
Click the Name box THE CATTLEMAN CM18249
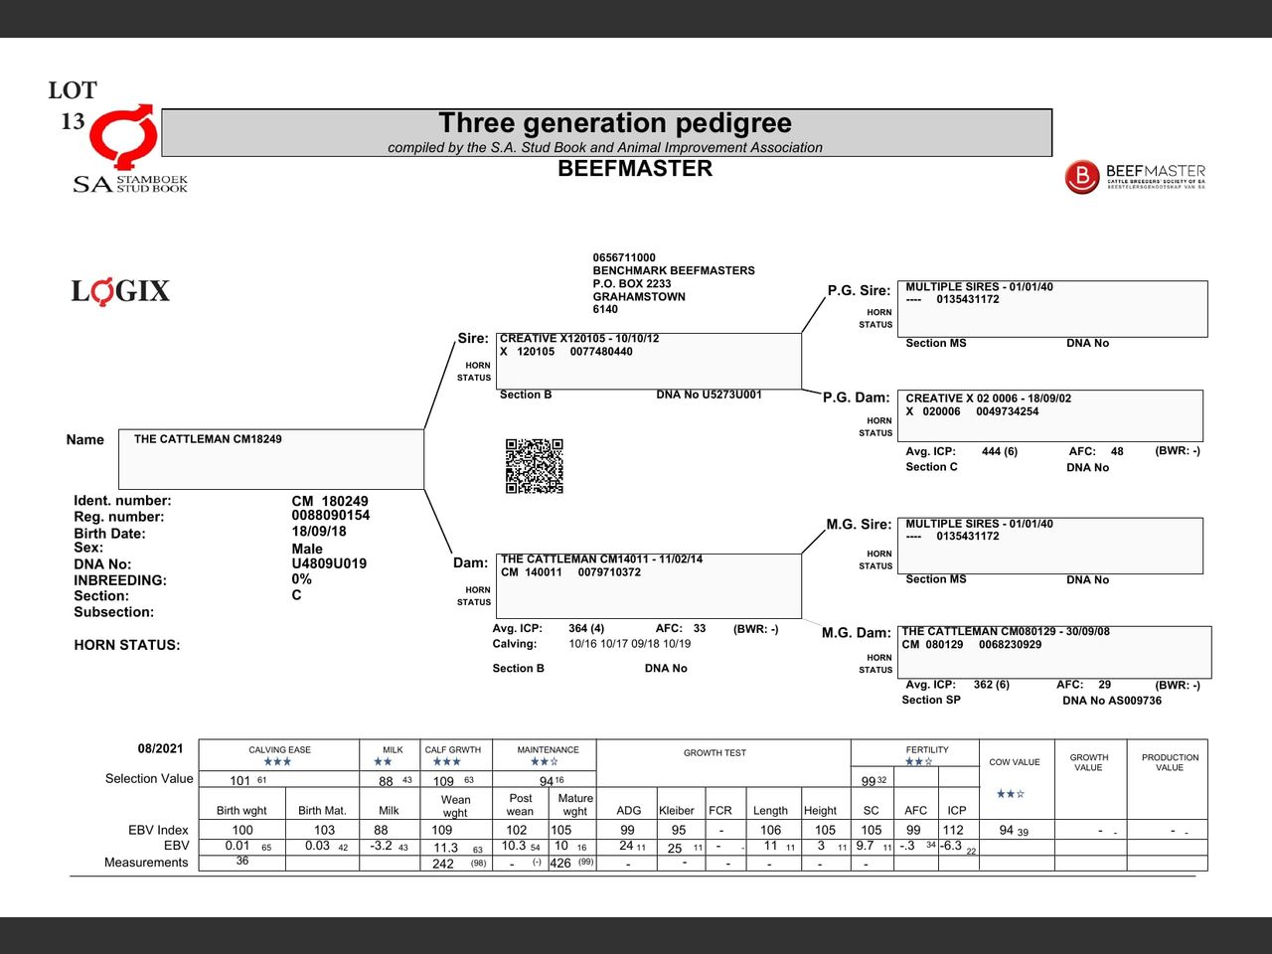271,459
